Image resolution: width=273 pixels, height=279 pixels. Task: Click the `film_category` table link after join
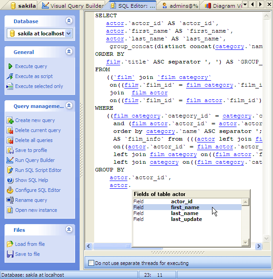tap(184, 77)
